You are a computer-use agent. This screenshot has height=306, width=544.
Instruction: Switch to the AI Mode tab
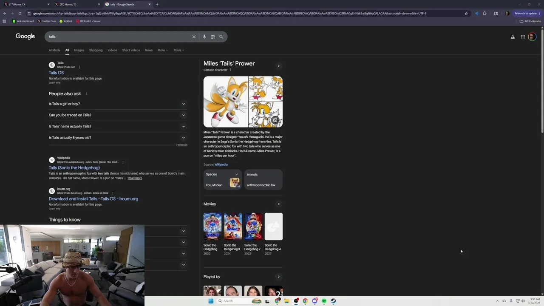tap(54, 50)
